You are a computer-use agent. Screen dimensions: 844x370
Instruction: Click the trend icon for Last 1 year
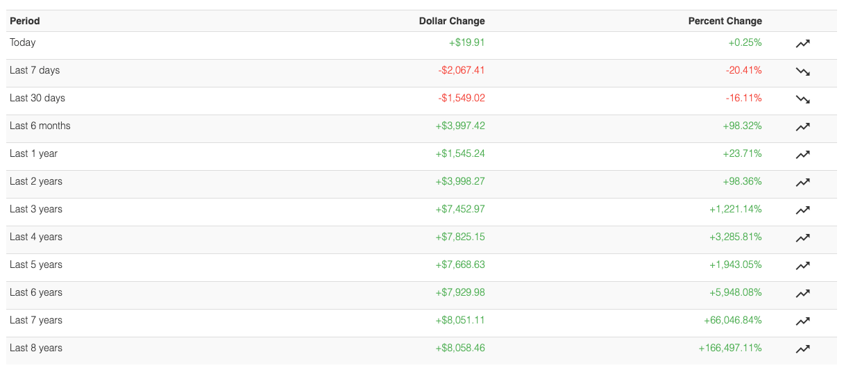pyautogui.click(x=802, y=154)
